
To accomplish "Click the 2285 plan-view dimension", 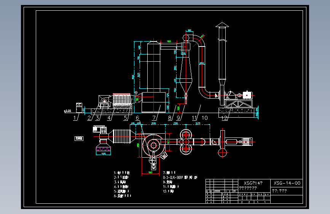I will pos(175,123).
